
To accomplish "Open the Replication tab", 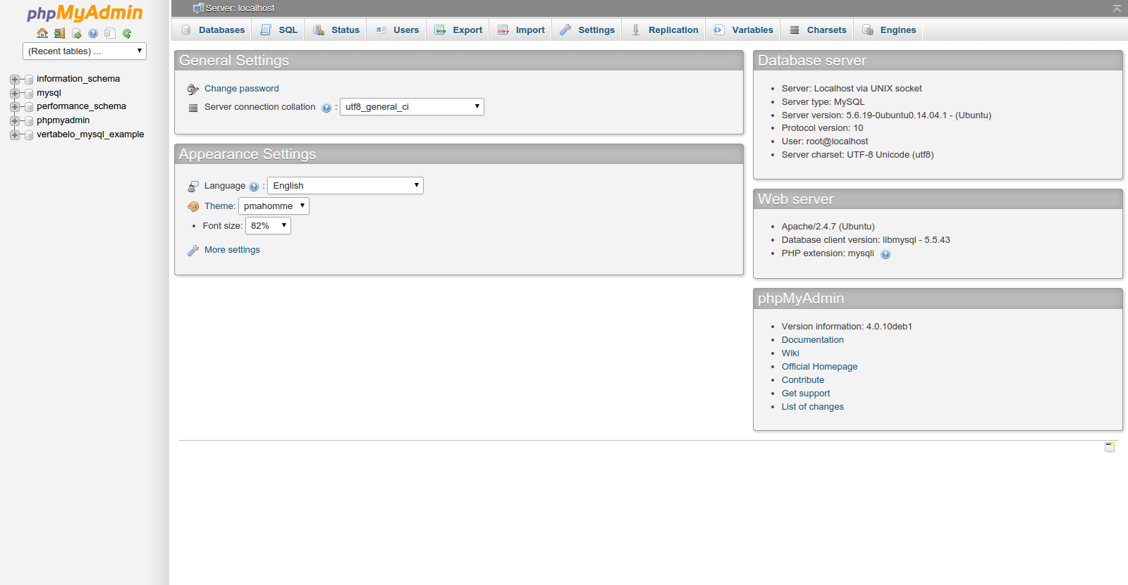I will pos(665,30).
